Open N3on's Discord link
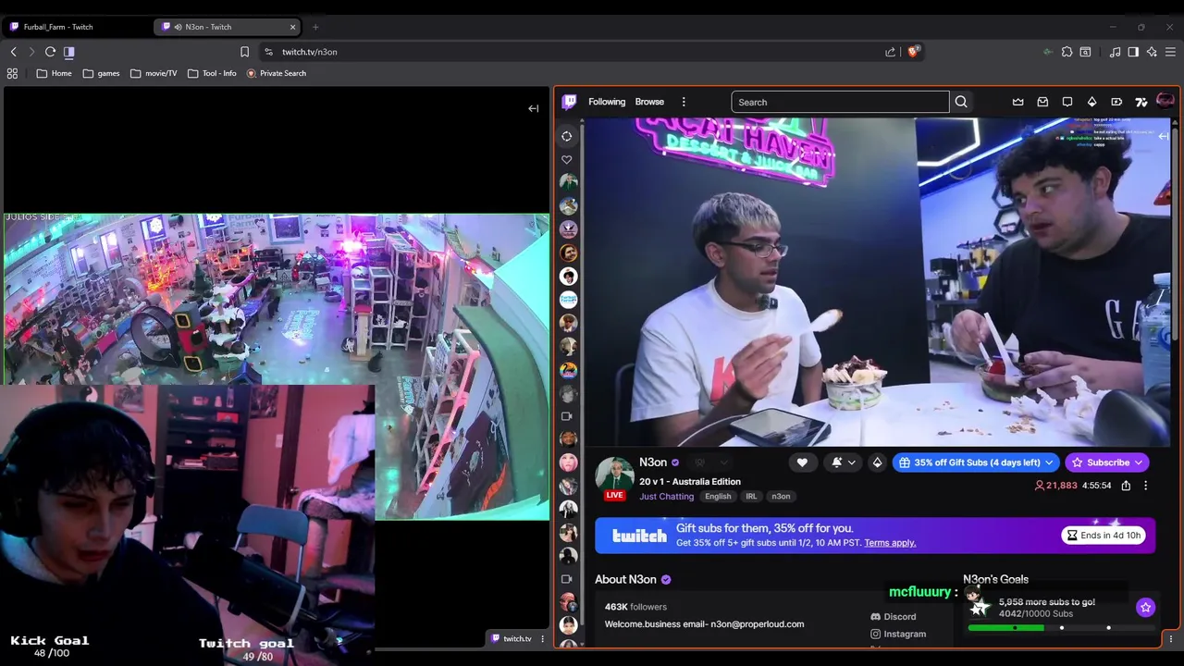1184x666 pixels. pos(894,617)
